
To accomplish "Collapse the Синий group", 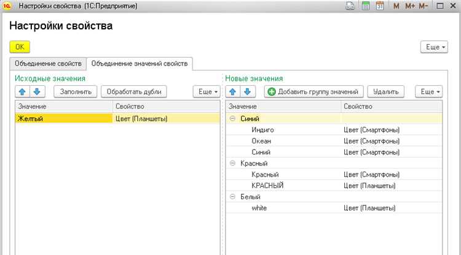I will (232, 119).
